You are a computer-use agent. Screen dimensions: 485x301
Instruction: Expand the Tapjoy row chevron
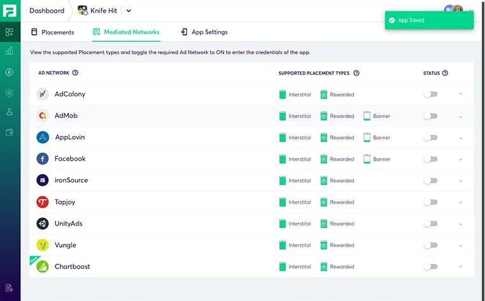[461, 203]
